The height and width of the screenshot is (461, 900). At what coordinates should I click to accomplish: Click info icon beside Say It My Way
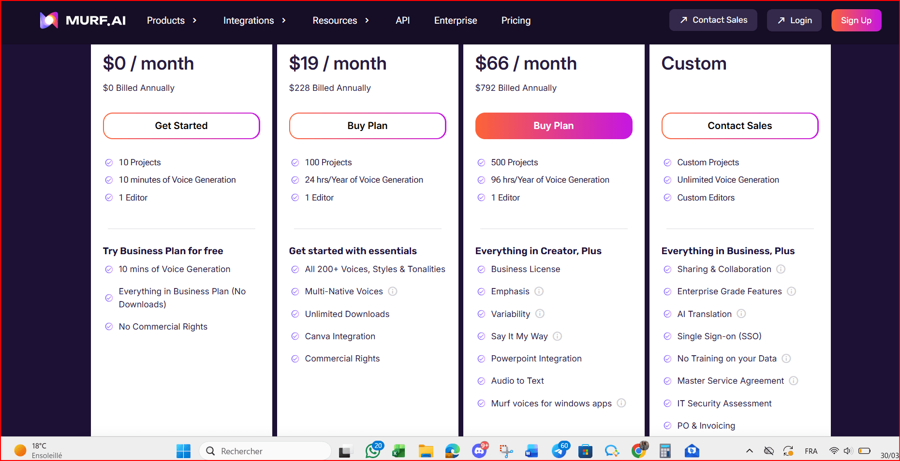tap(557, 336)
